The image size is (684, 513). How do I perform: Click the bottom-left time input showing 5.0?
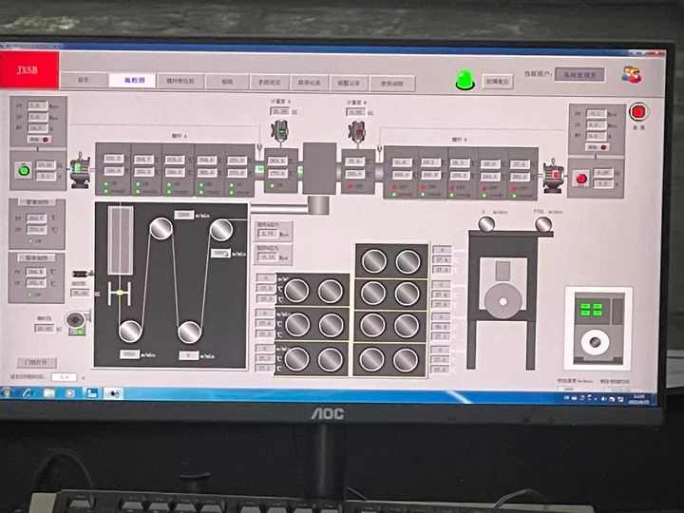coord(64,377)
